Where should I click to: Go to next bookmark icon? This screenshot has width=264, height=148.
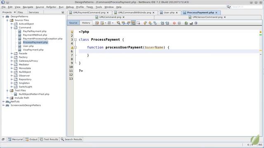pyautogui.click(x=150, y=23)
